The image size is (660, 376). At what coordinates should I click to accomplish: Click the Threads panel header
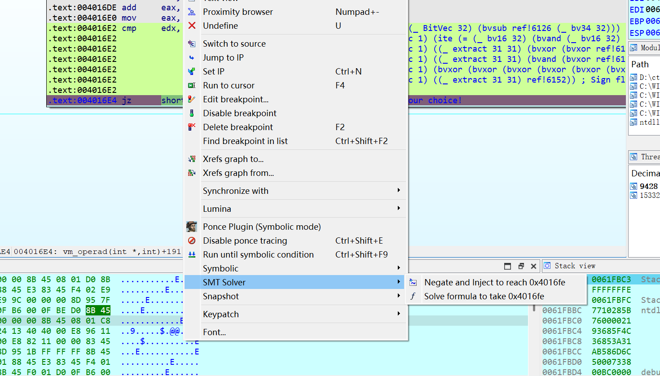[645, 157]
